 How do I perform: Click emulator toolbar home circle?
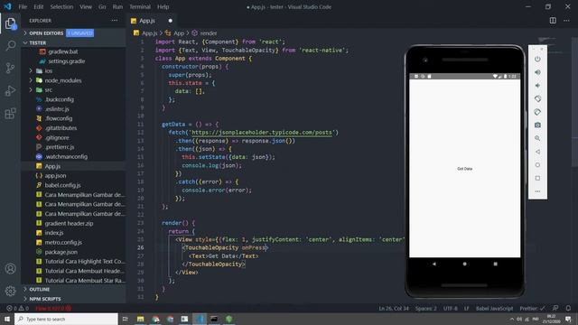pyautogui.click(x=537, y=164)
